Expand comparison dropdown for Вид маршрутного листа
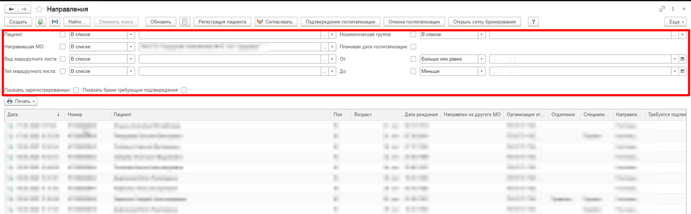 click(131, 59)
